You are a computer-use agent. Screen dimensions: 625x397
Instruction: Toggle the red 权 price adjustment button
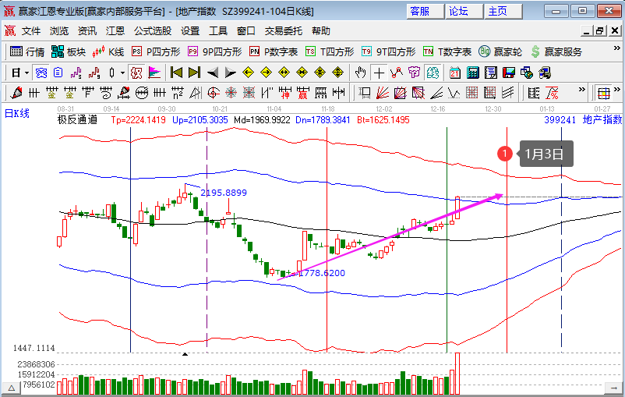pos(136,73)
